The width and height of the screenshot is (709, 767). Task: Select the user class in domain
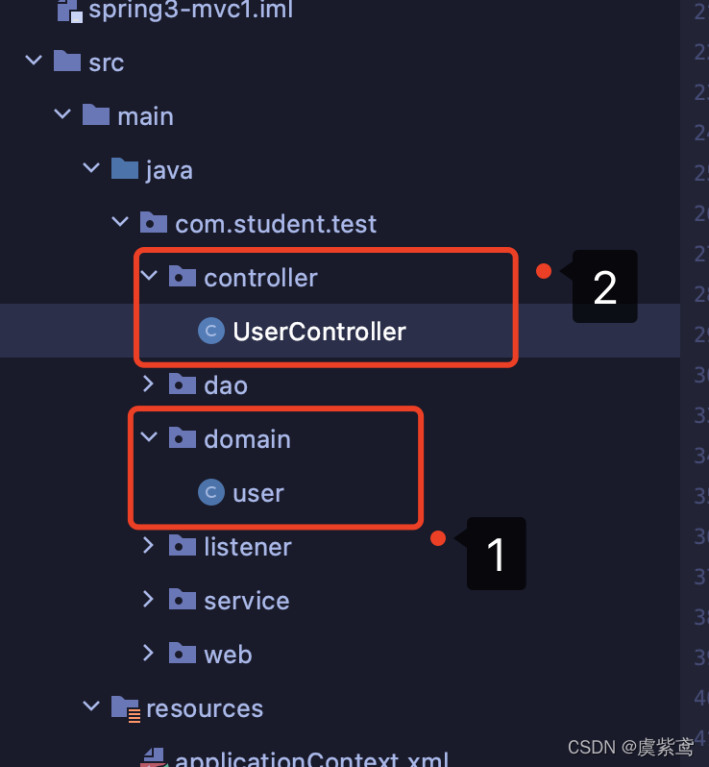click(257, 493)
